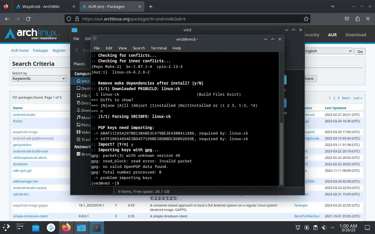The width and height of the screenshot is (375, 234).
Task: Switch to file manager from taskbar
Action: tap(81, 227)
